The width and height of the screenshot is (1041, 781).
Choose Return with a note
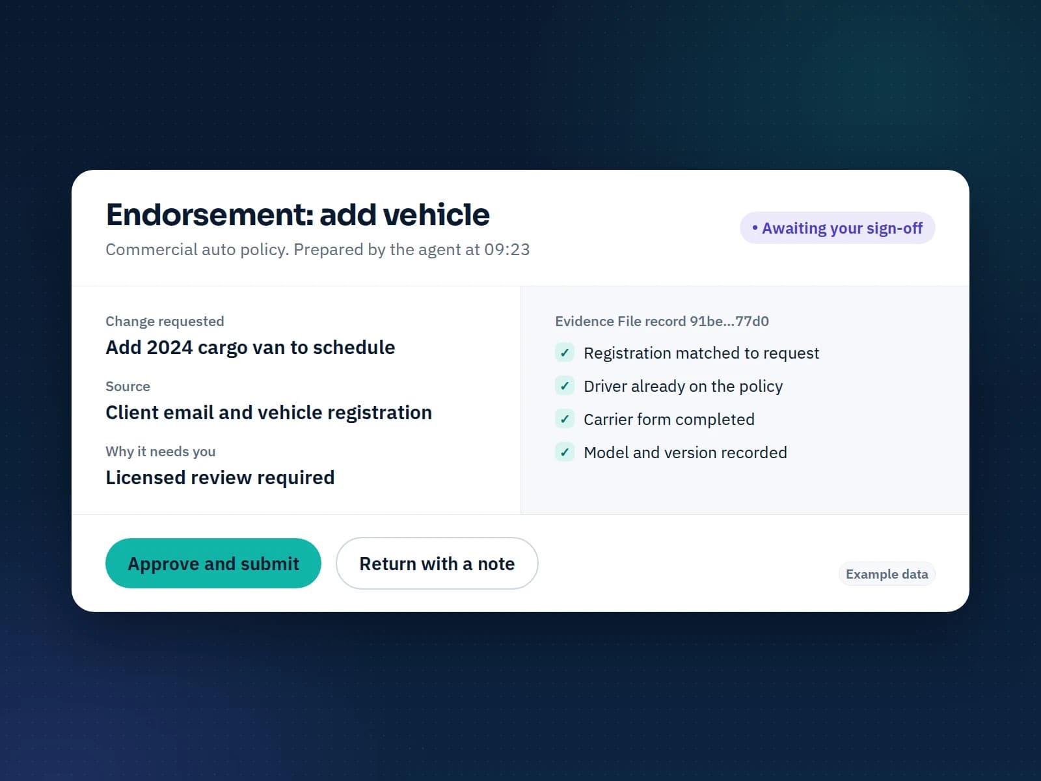[x=437, y=564]
